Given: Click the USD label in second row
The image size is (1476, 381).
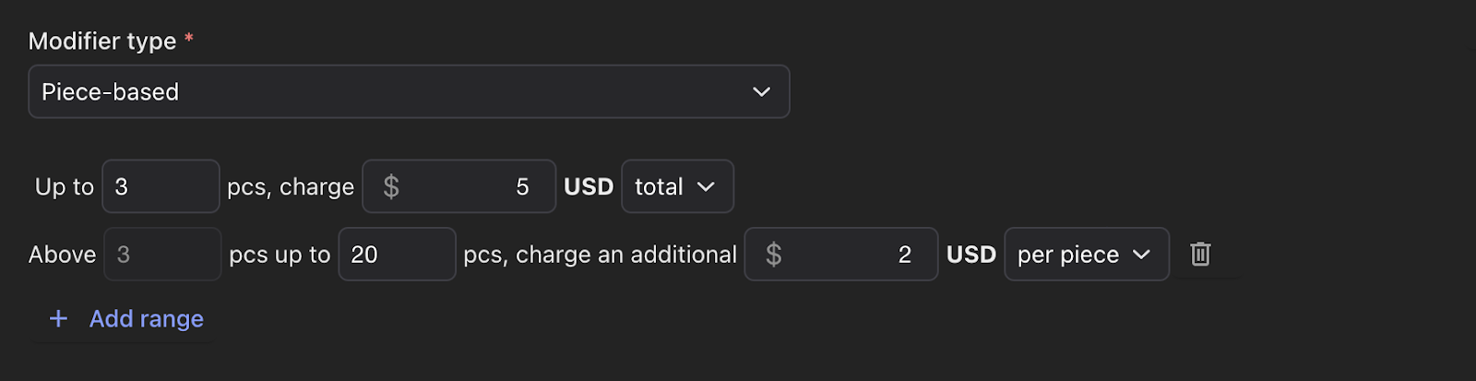Looking at the screenshot, I should pyautogui.click(x=971, y=255).
